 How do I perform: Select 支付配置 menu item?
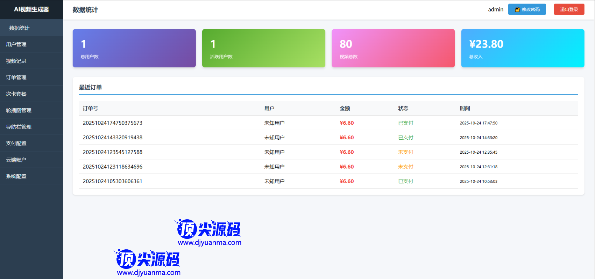click(16, 143)
